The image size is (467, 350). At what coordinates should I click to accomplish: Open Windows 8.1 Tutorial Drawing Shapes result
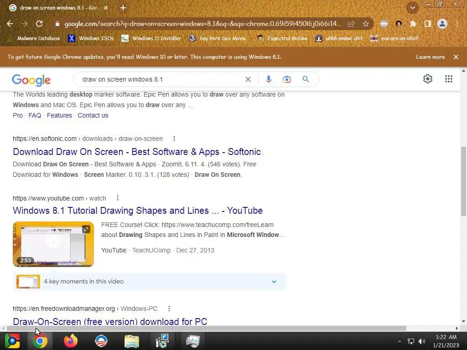pyautogui.click(x=138, y=211)
